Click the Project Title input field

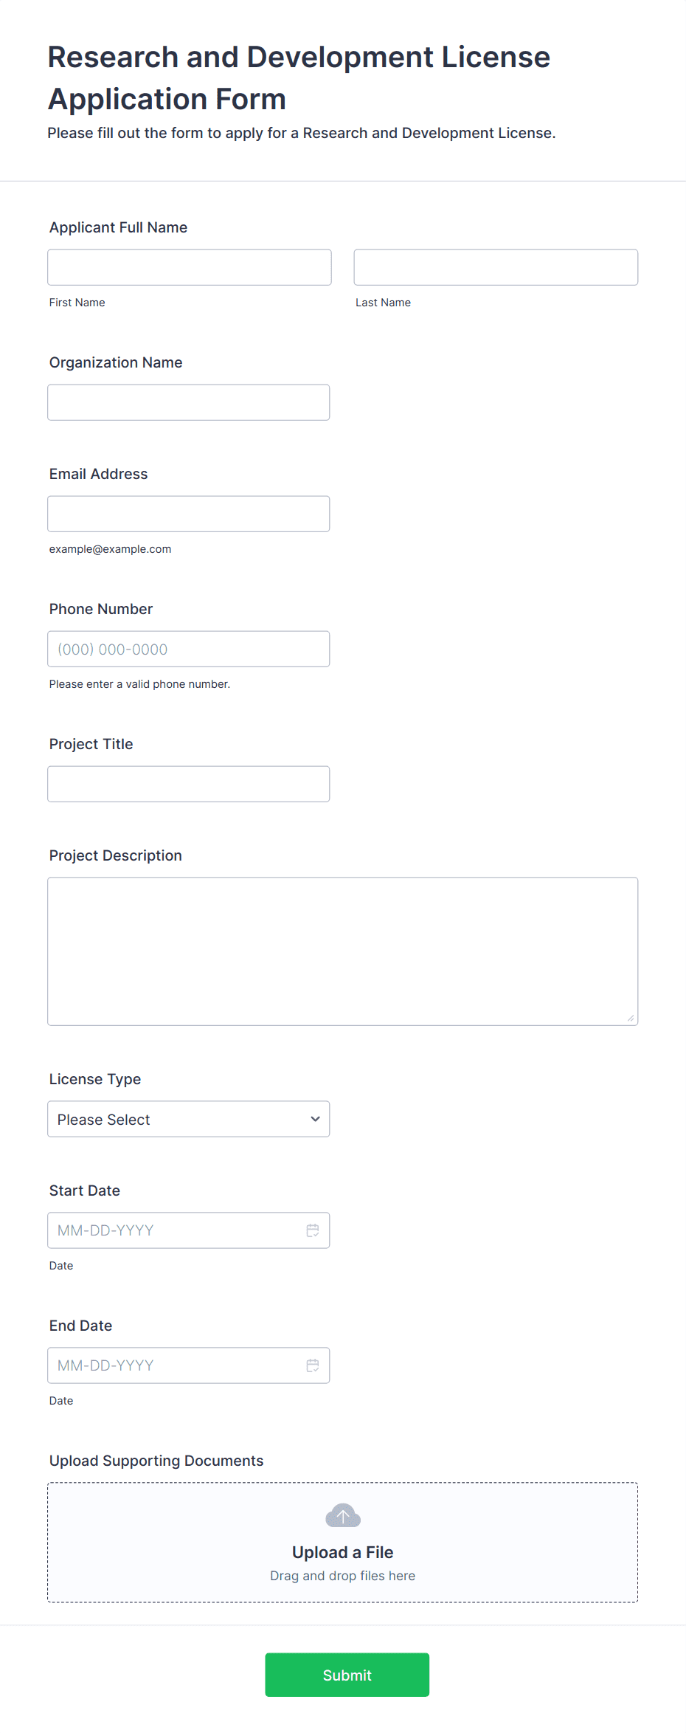point(189,784)
